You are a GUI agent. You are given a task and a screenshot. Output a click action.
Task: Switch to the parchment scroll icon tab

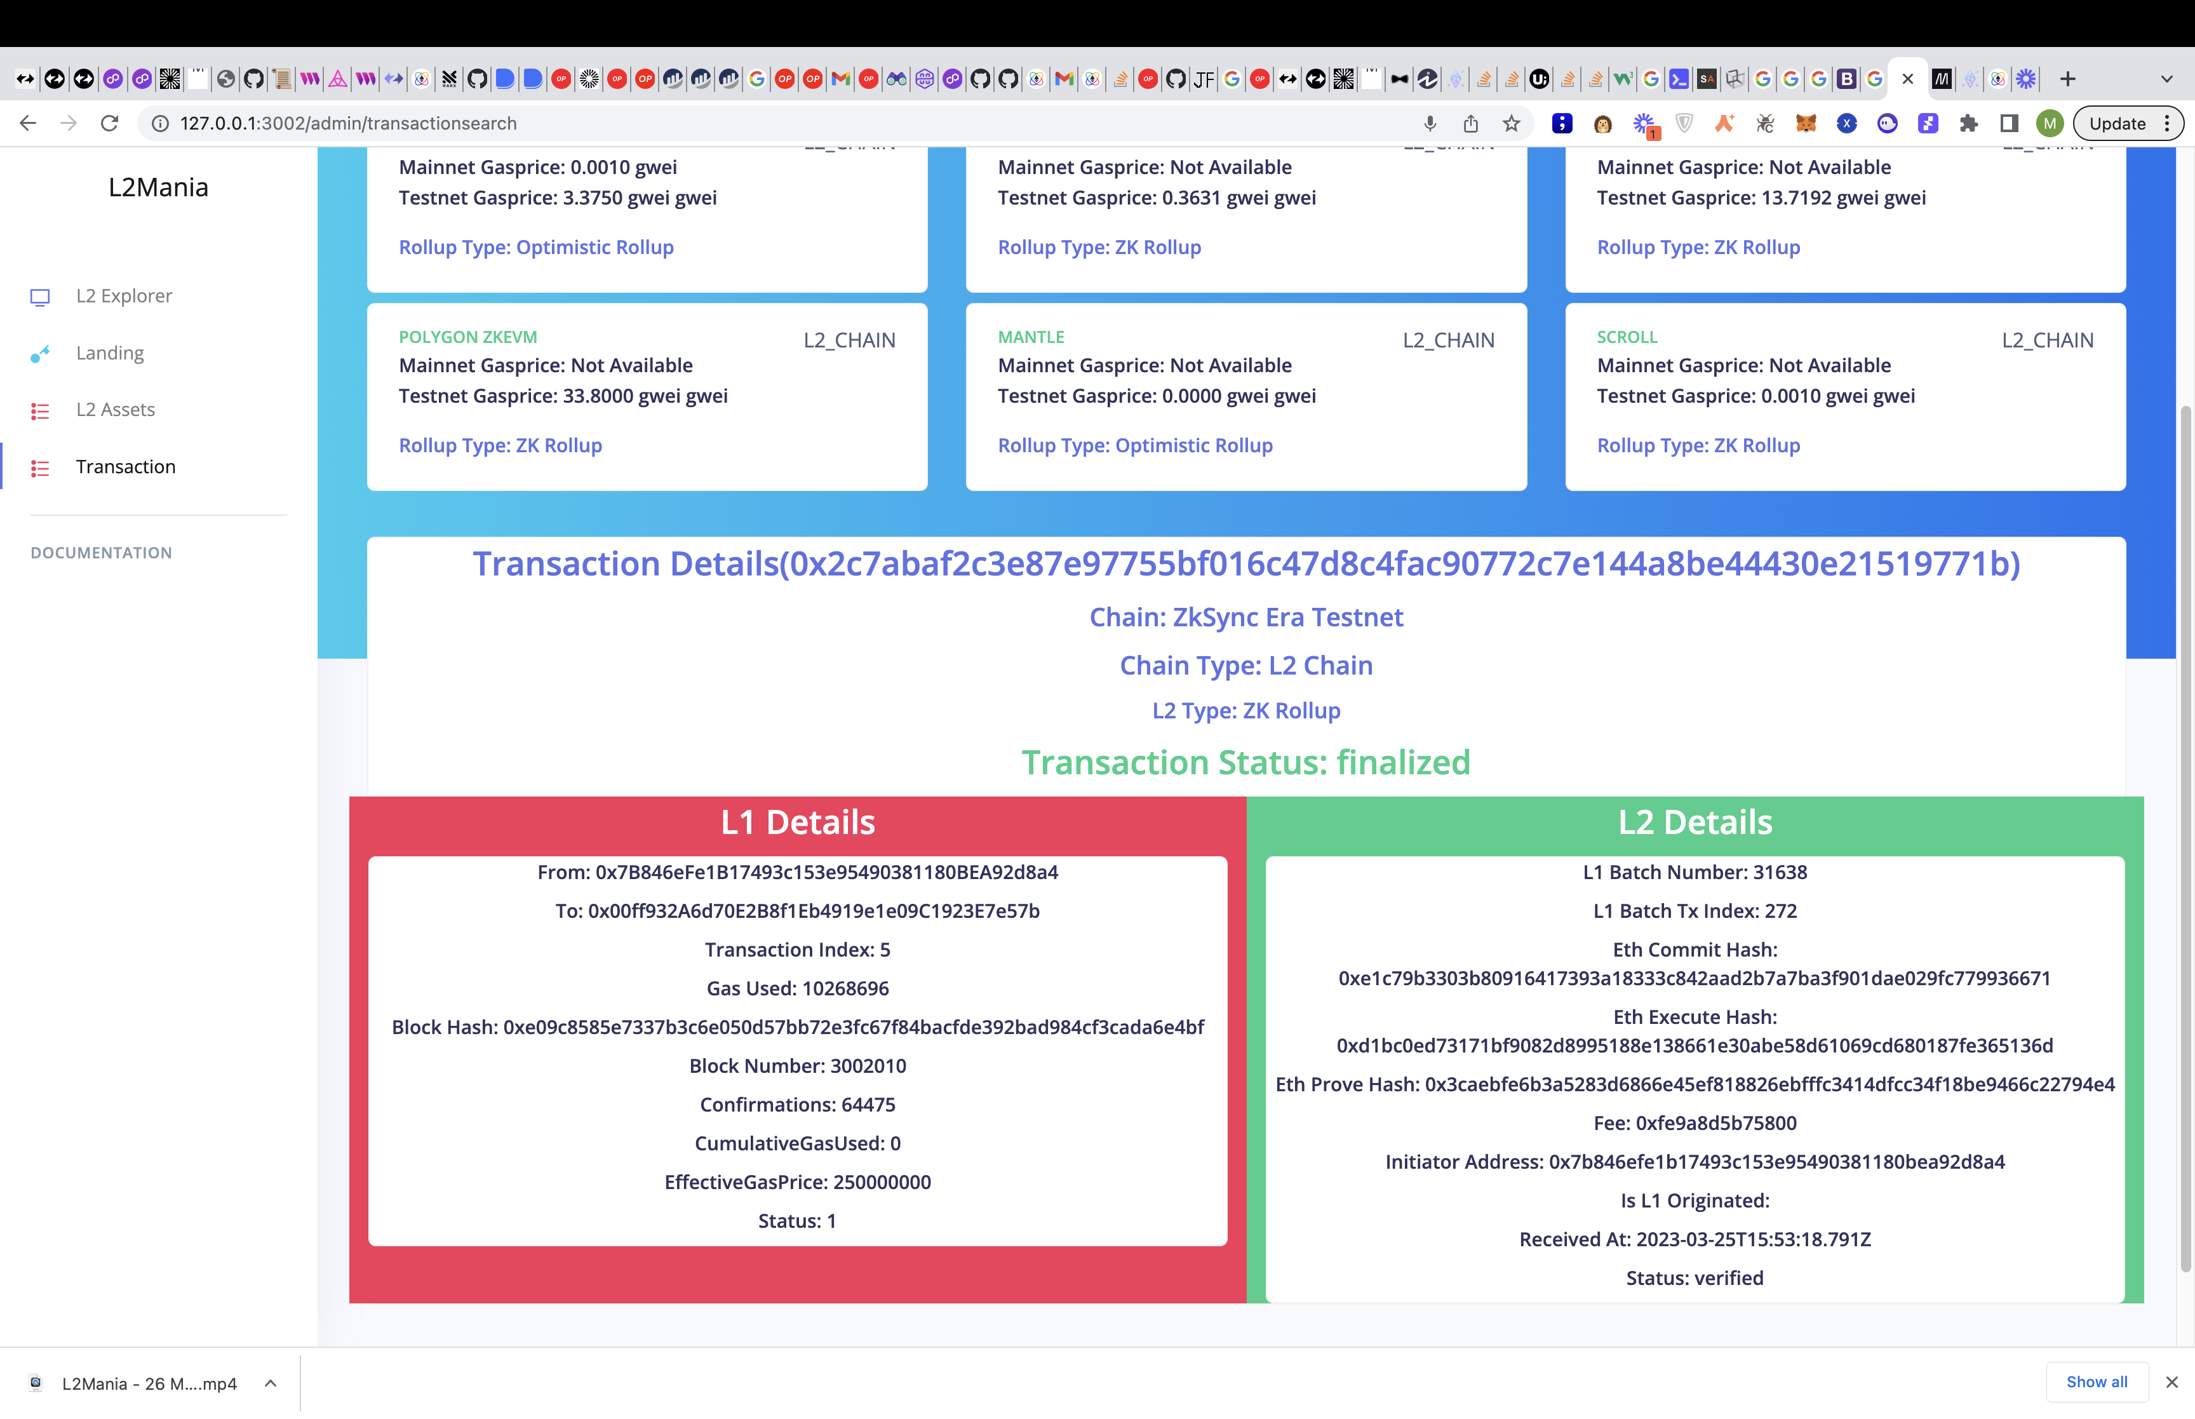coord(282,79)
